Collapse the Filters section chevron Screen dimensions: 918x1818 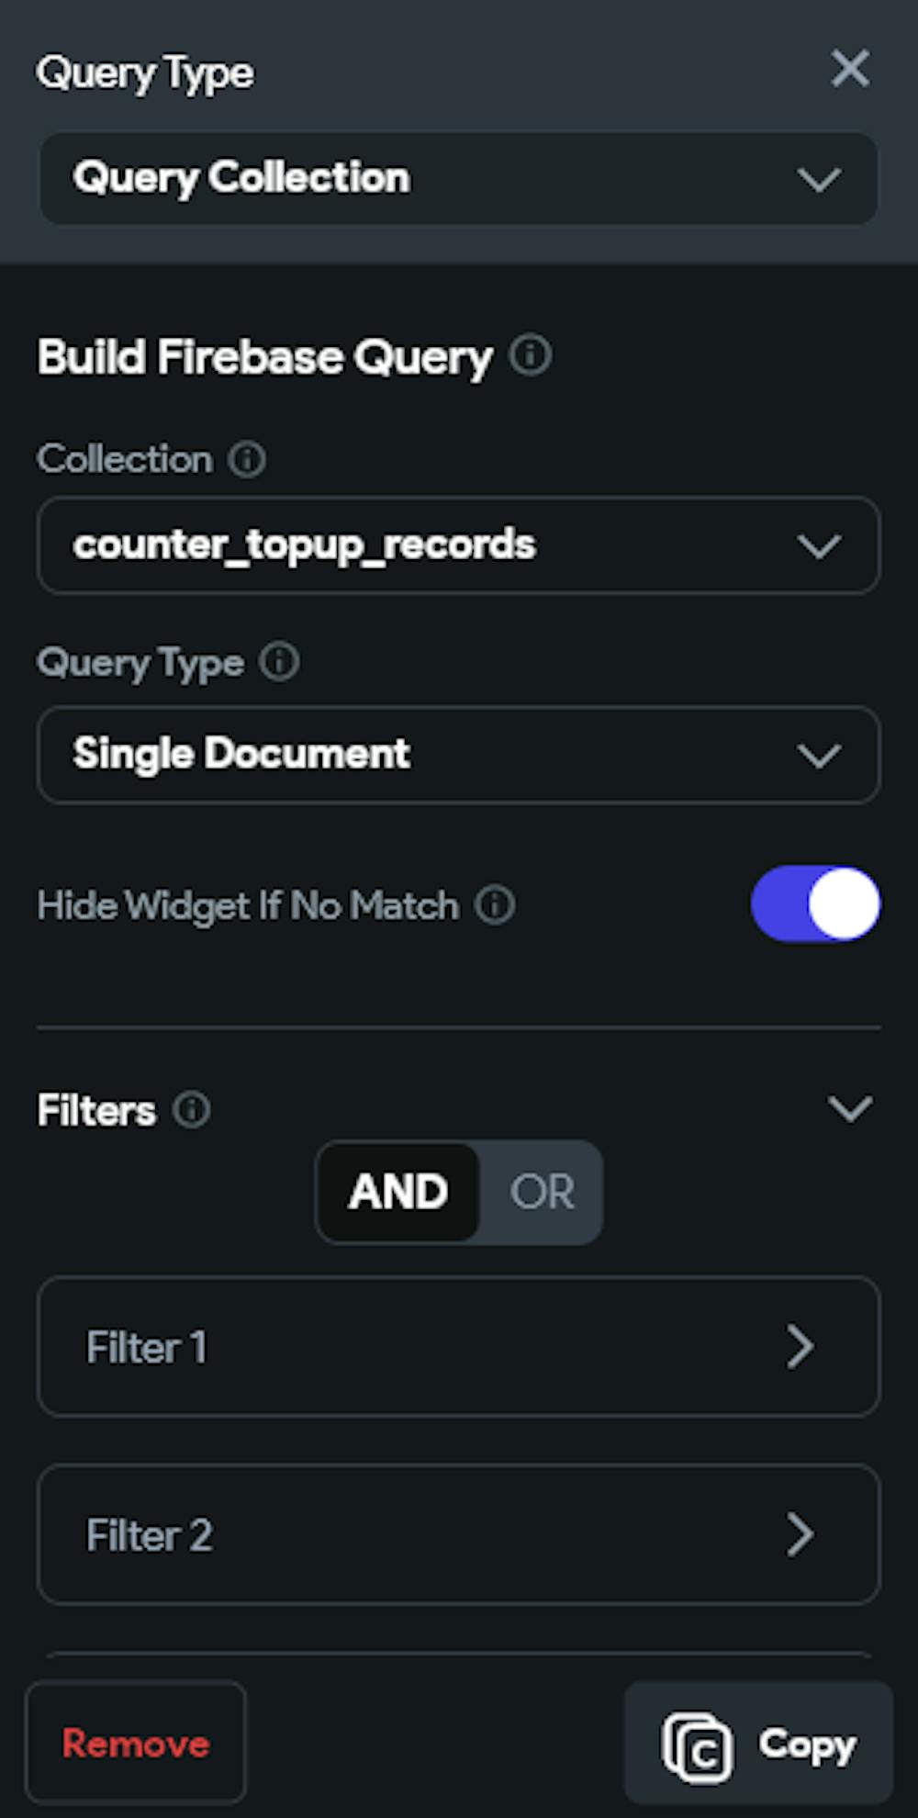(850, 1109)
